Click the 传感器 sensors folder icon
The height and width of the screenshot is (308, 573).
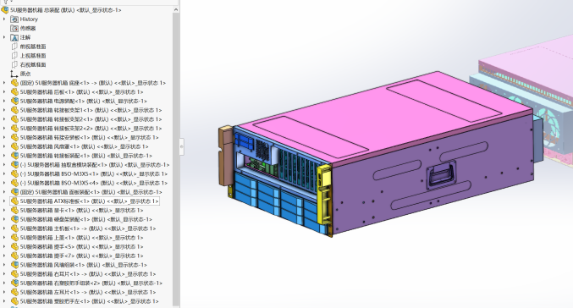point(14,28)
